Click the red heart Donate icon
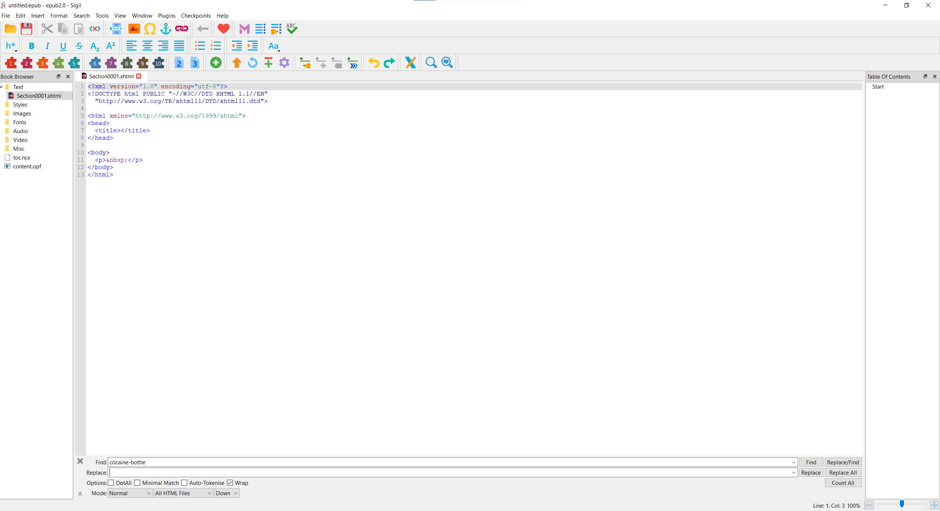This screenshot has width=940, height=511. click(x=223, y=29)
